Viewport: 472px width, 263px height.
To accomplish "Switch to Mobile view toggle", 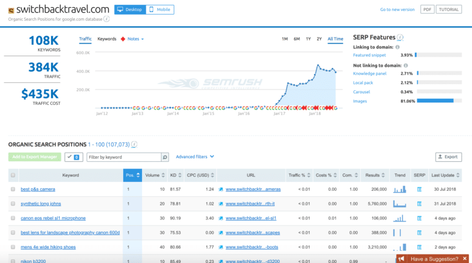I will (160, 10).
